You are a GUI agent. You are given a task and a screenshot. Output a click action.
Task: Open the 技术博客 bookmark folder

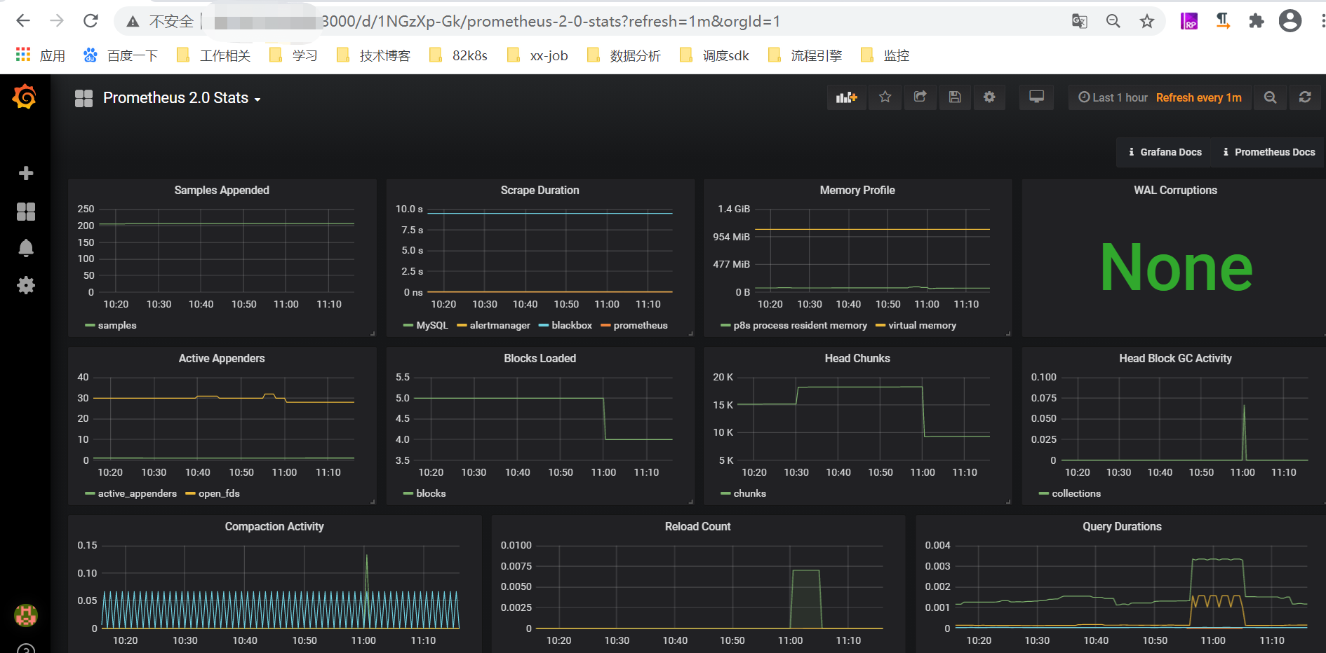click(373, 55)
